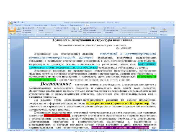This screenshot has width=180, height=135.
Task: Open the Масштаб zoom dialog (magnifier)
Action: click(74, 29)
